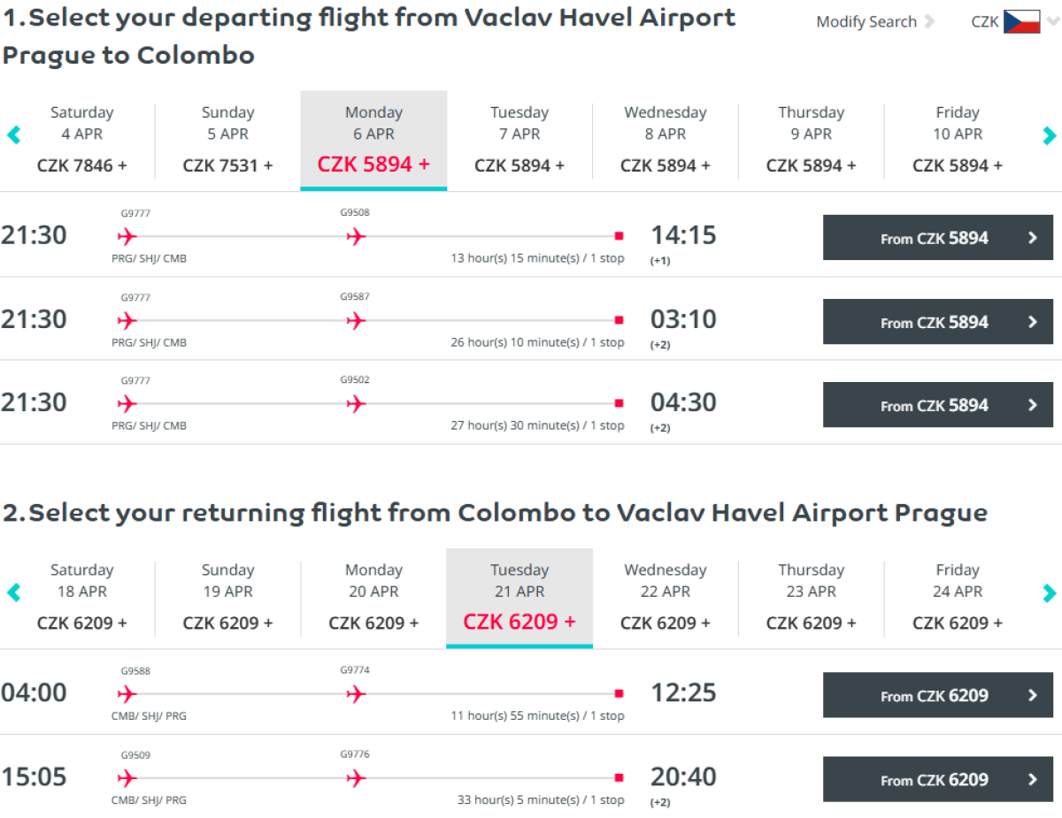Show earlier departing dates with left arrow

13,135
